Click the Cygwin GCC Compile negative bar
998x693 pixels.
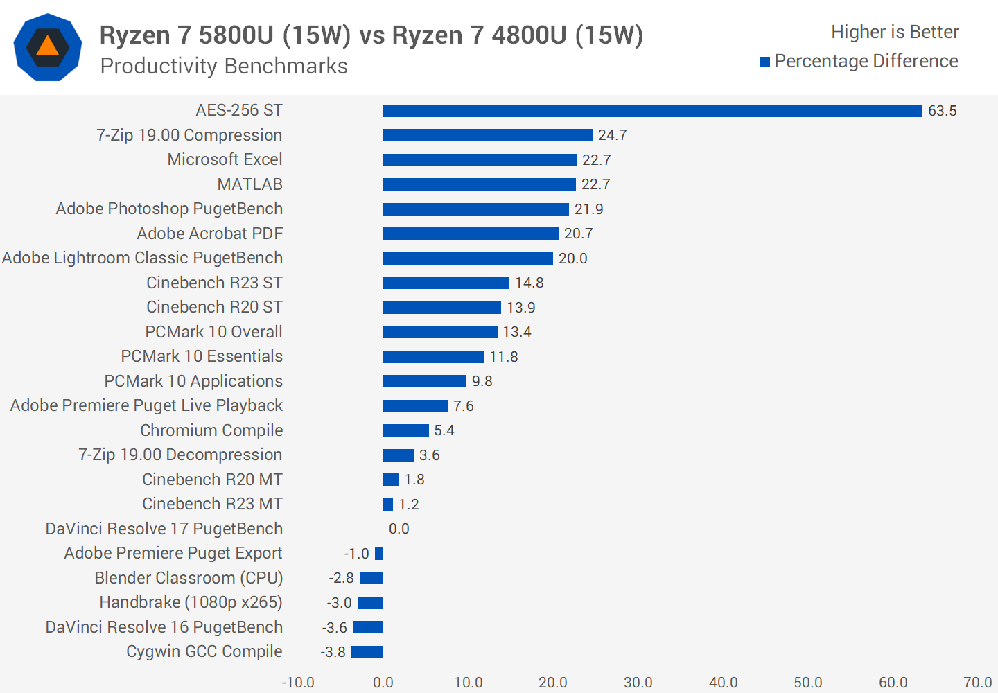(367, 652)
